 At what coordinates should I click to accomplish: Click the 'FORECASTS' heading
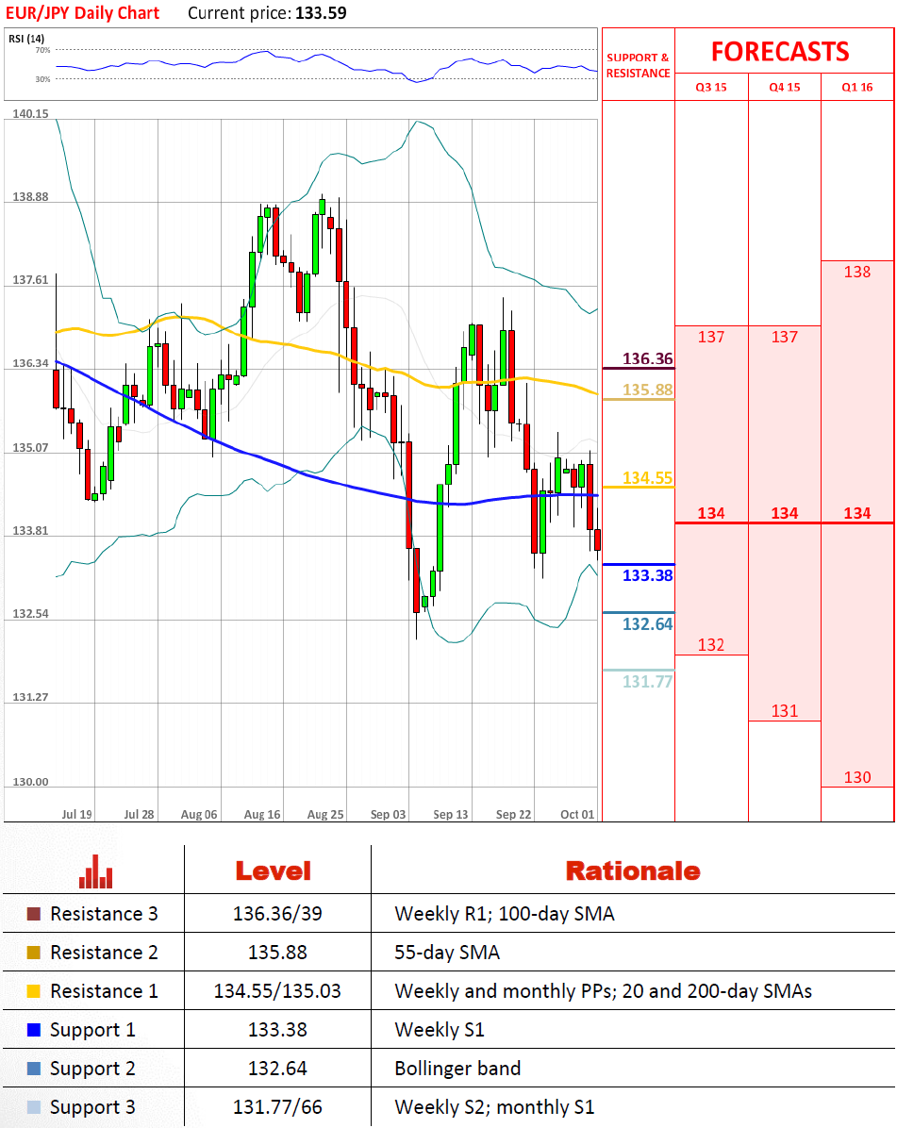click(780, 52)
